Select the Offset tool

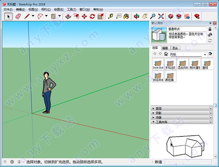76,16
